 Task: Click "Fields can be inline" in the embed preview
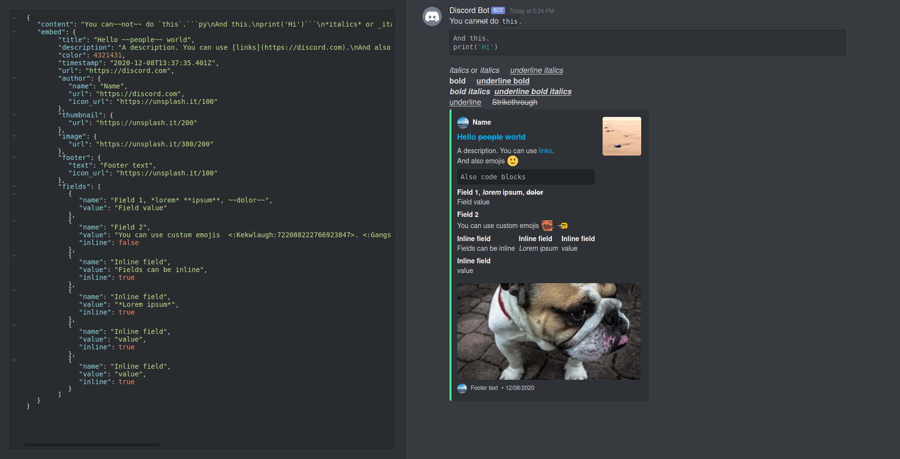(486, 248)
